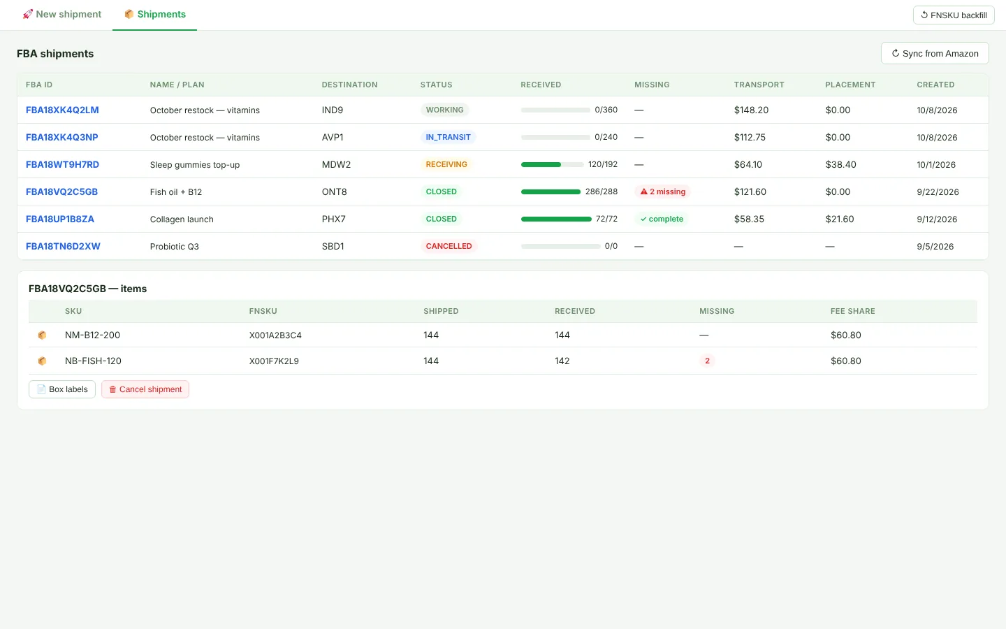Click the PLACEMENT column header
1006x629 pixels.
[850, 85]
